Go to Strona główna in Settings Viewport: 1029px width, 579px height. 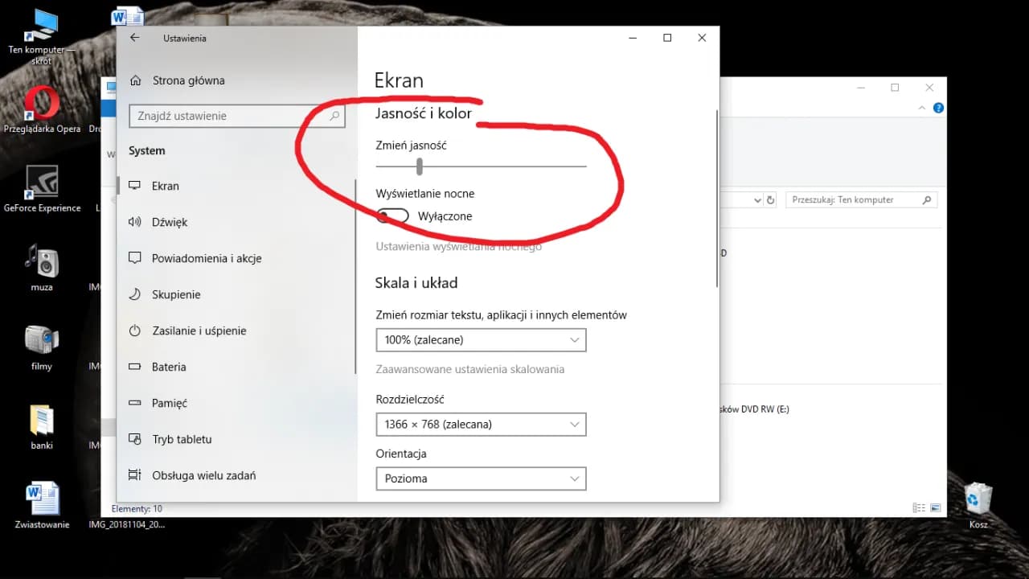(x=188, y=80)
